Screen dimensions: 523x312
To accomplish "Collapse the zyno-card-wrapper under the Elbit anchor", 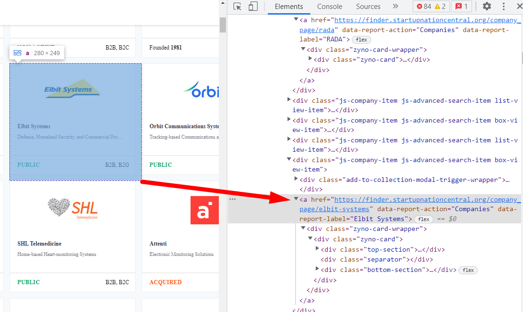I will point(303,228).
